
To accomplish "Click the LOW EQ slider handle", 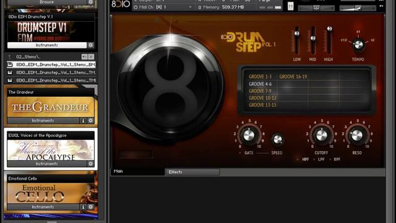I will pyautogui.click(x=297, y=33).
